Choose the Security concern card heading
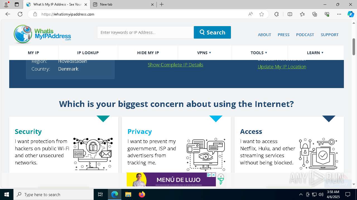This screenshot has height=200, width=357. click(x=28, y=131)
